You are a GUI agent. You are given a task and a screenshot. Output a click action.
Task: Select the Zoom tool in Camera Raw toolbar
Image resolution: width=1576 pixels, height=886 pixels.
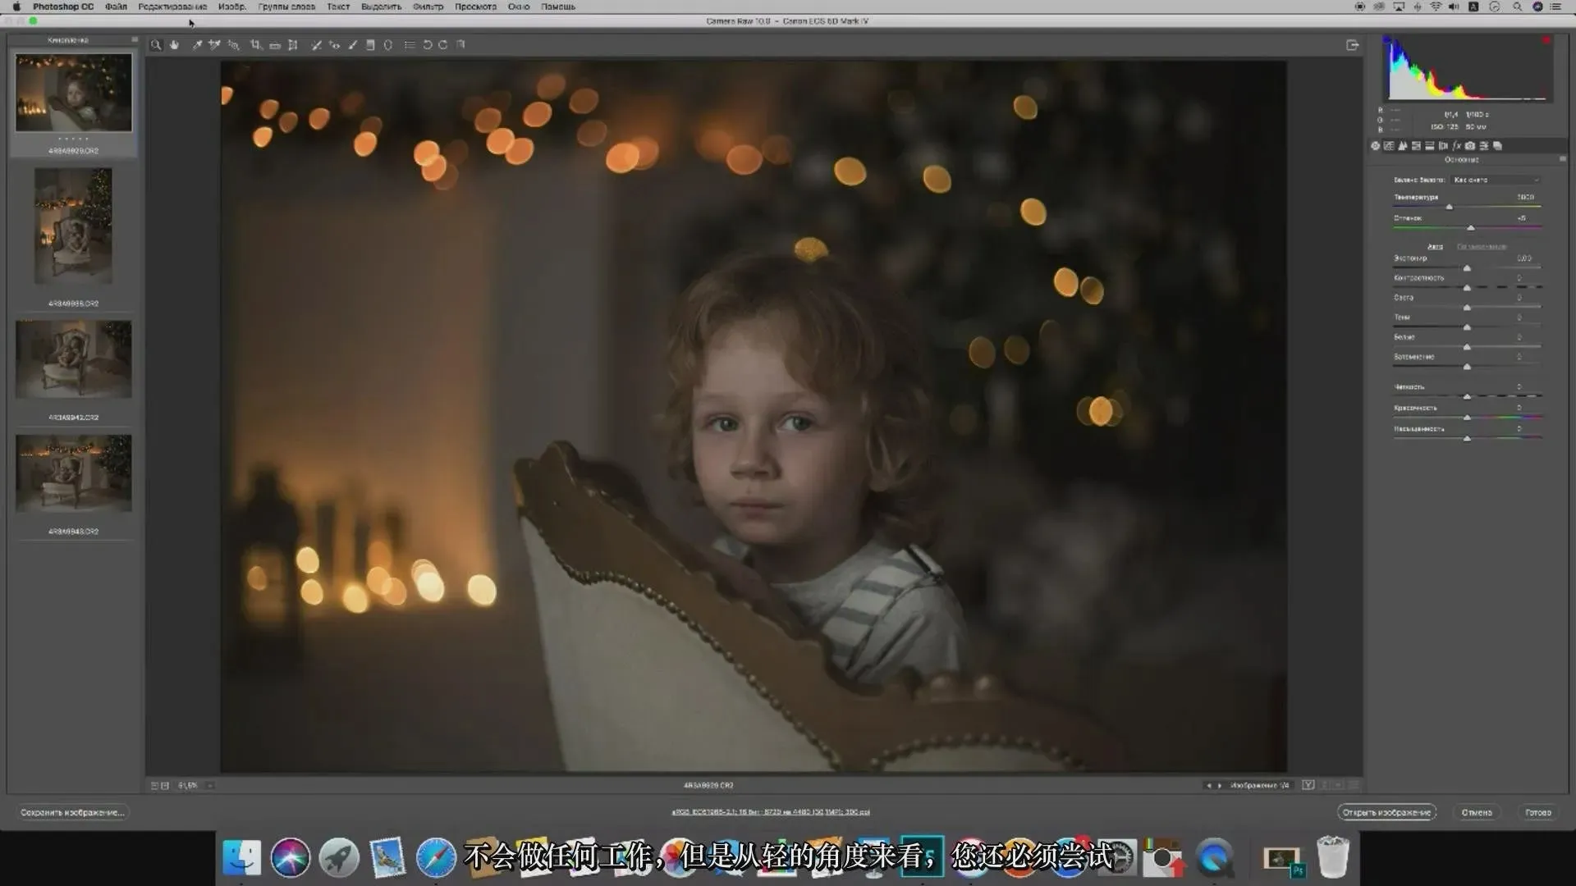click(156, 45)
